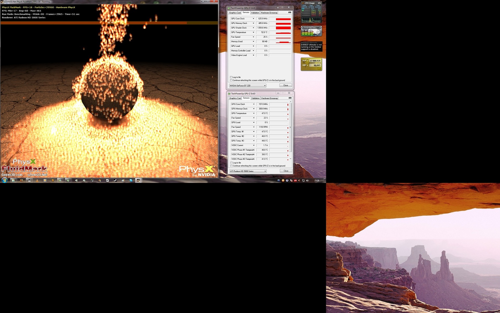Open the green GPU-Z taskbar button
Screen dimensions: 500x313
68,180
